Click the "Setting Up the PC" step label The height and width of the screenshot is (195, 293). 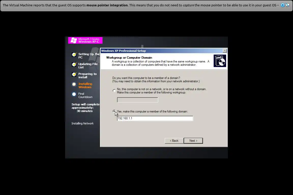tap(89, 56)
